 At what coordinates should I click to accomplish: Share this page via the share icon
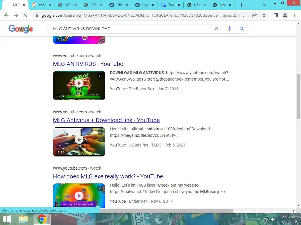[255, 15]
